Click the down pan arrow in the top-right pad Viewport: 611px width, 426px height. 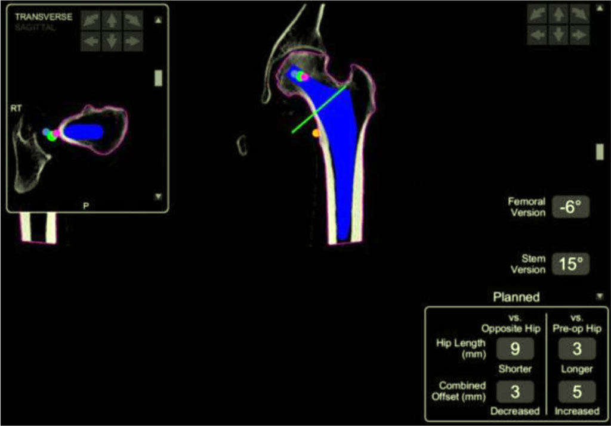558,33
